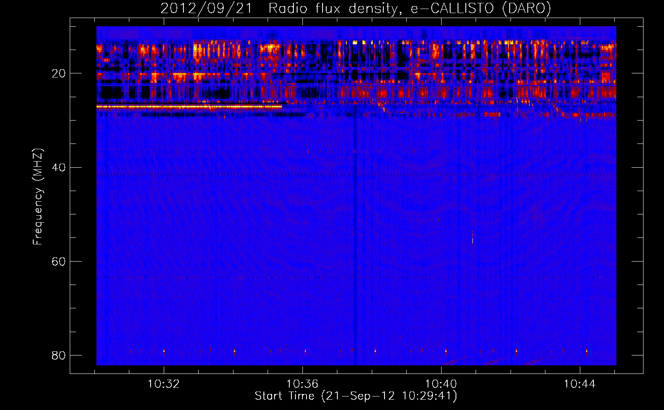This screenshot has width=664, height=410.
Task: Click the '10:40' time tick label
Action: 441,384
